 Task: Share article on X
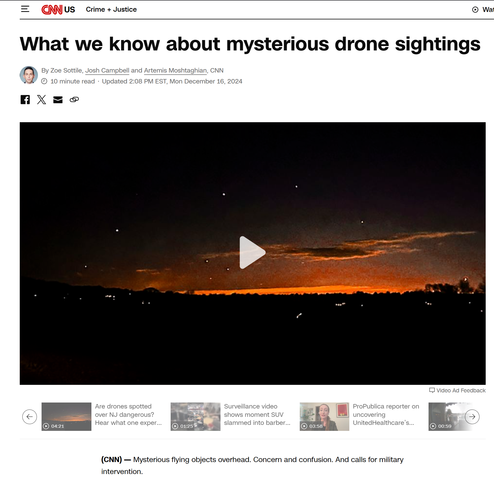42,100
